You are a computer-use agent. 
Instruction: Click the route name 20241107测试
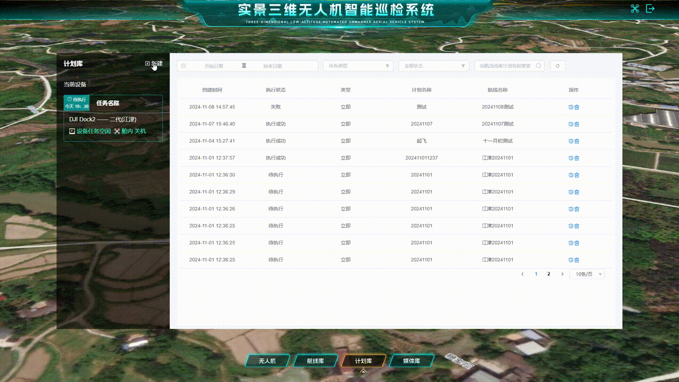498,124
